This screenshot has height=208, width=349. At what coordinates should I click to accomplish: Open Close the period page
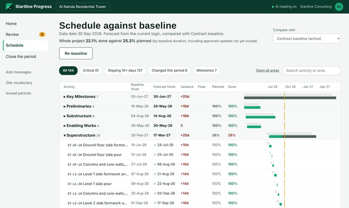point(21,56)
